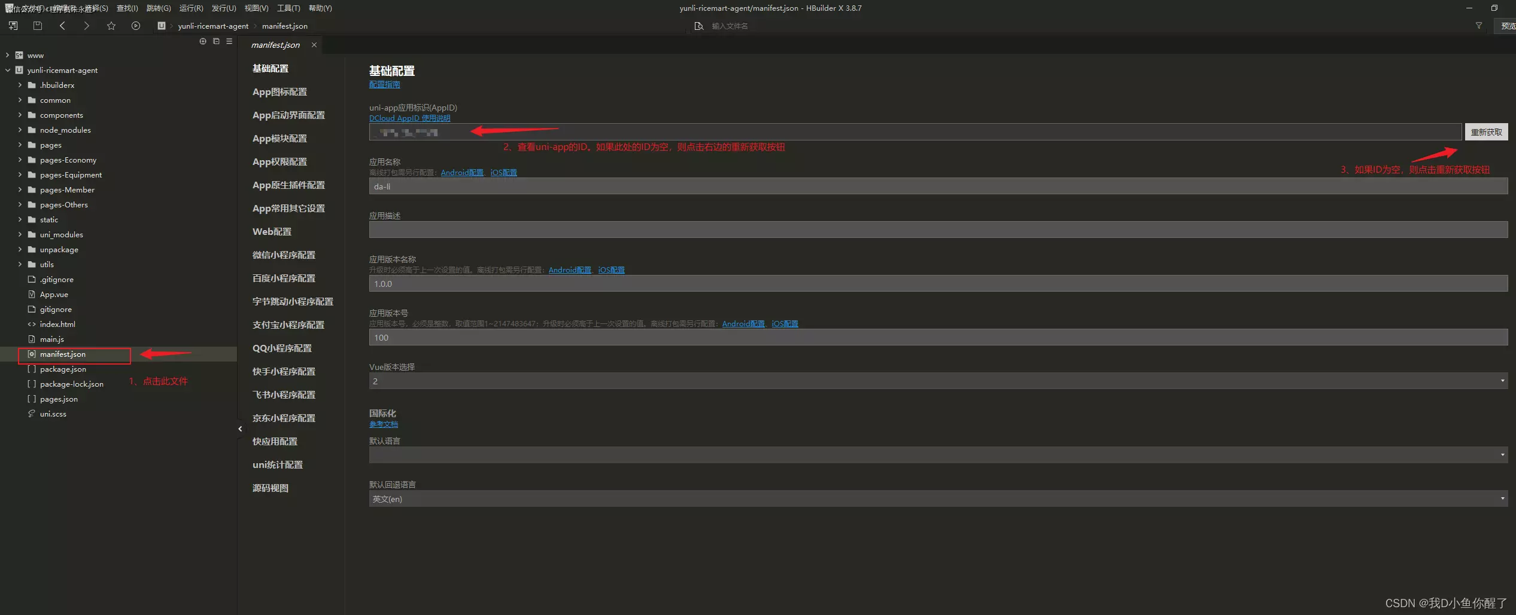Open the 运行(R) menu
The image size is (1516, 615).
click(191, 8)
